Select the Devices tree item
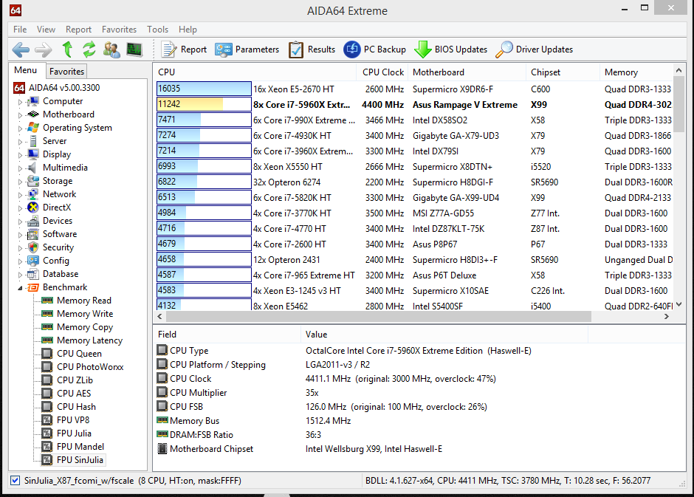694x497 pixels. (x=58, y=220)
